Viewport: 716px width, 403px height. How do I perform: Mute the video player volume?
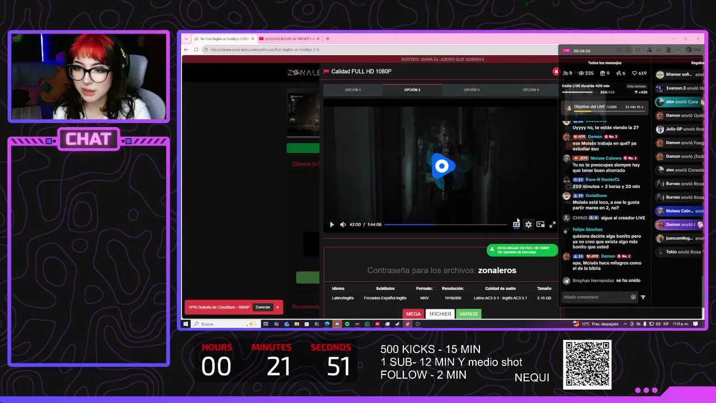(x=343, y=224)
